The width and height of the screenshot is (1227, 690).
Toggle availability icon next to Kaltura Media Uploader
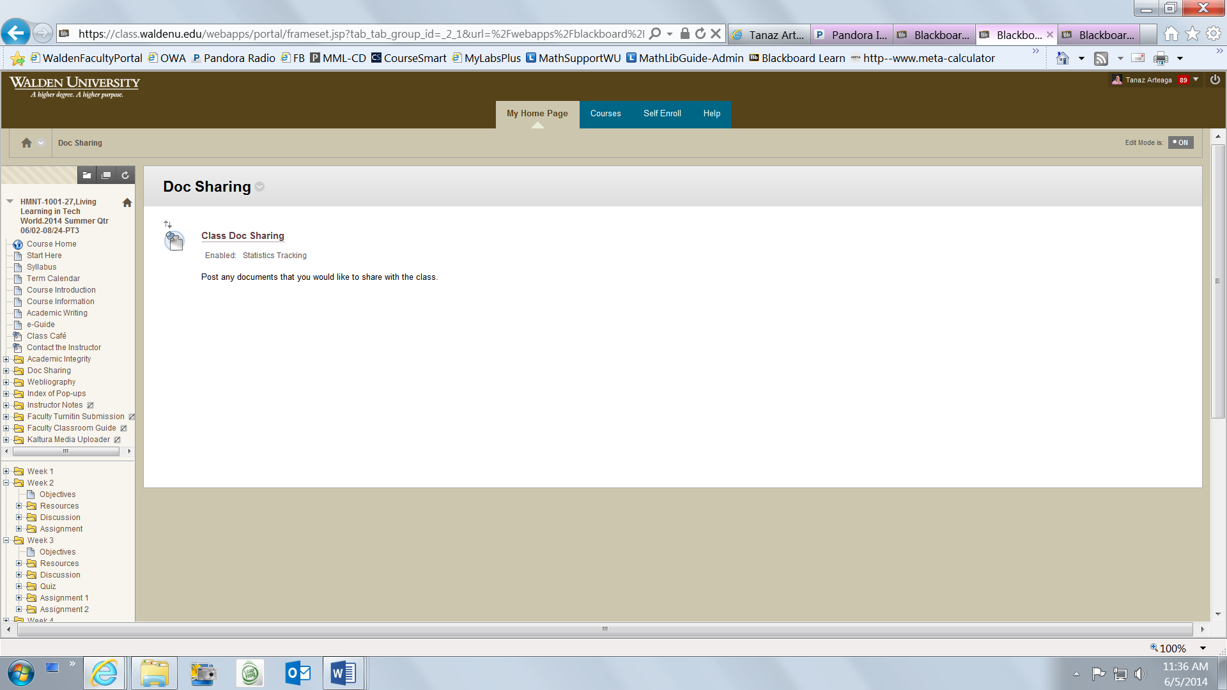(118, 440)
